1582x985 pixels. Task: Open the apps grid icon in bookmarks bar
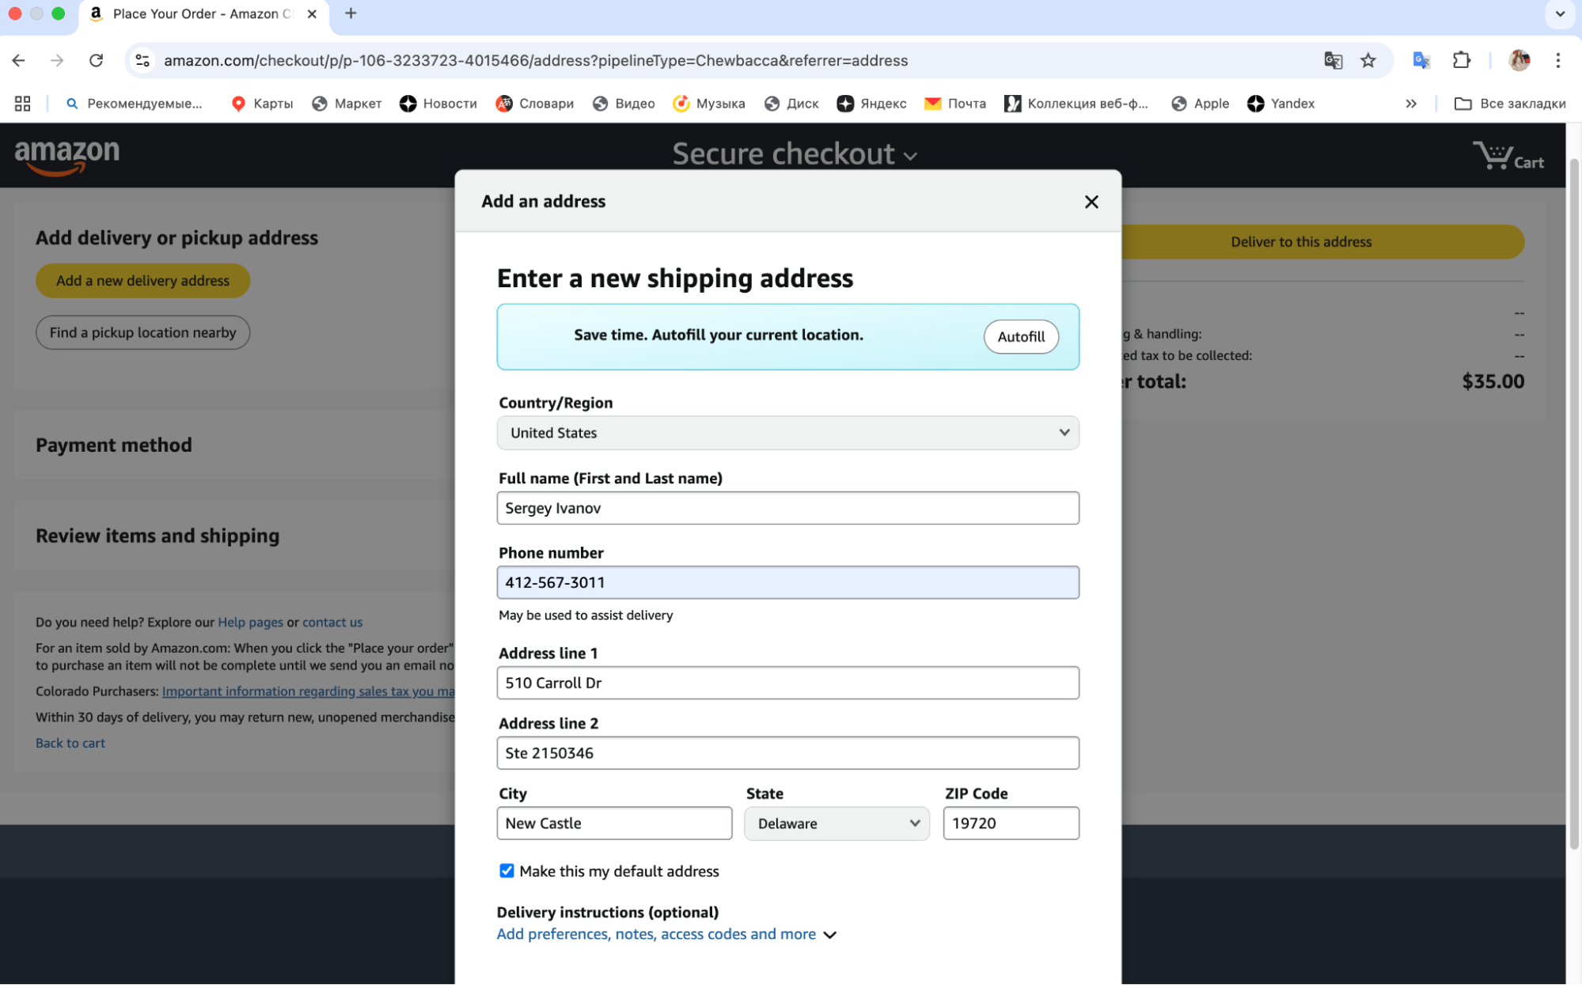click(22, 104)
